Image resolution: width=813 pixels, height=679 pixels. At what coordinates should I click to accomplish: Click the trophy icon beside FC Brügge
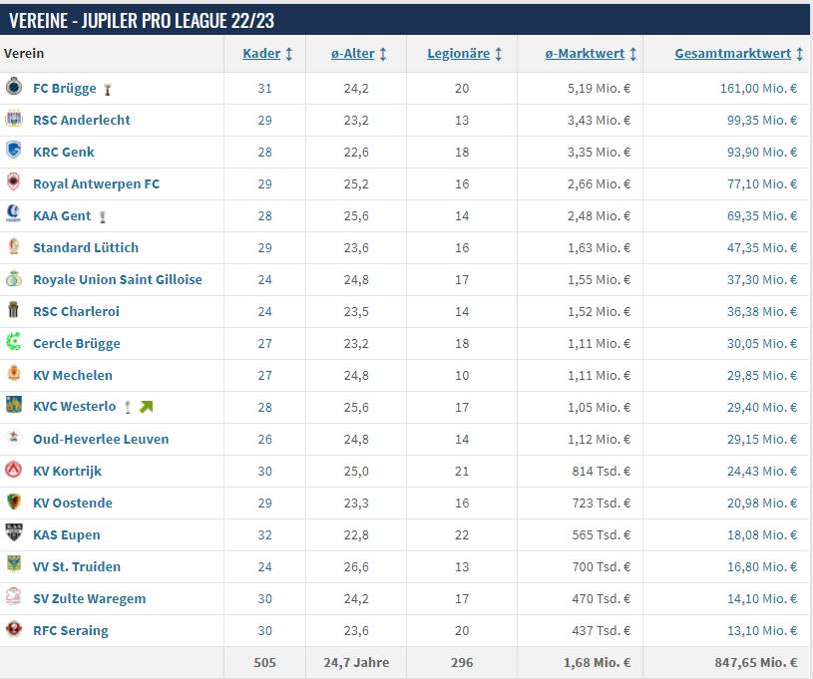coord(108,89)
